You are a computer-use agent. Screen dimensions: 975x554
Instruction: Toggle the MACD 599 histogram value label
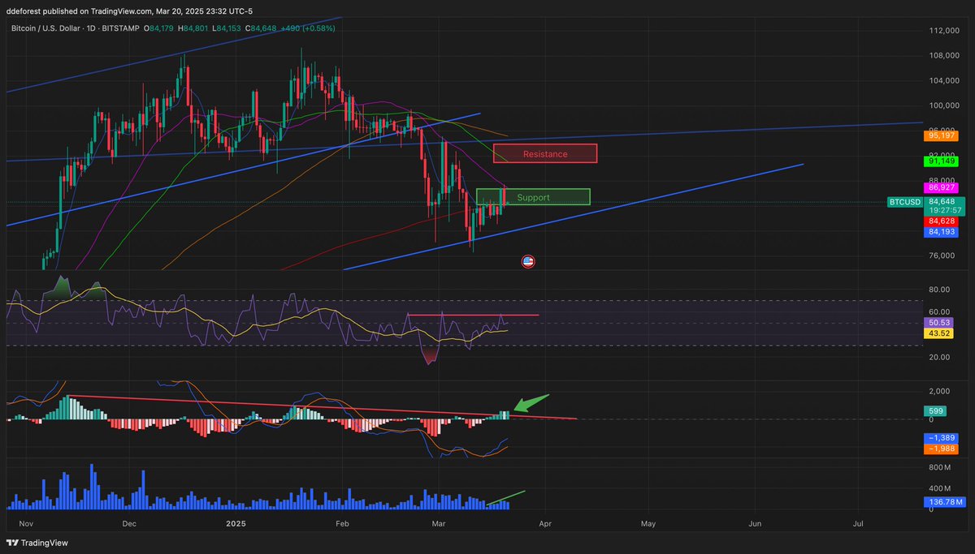tap(935, 411)
